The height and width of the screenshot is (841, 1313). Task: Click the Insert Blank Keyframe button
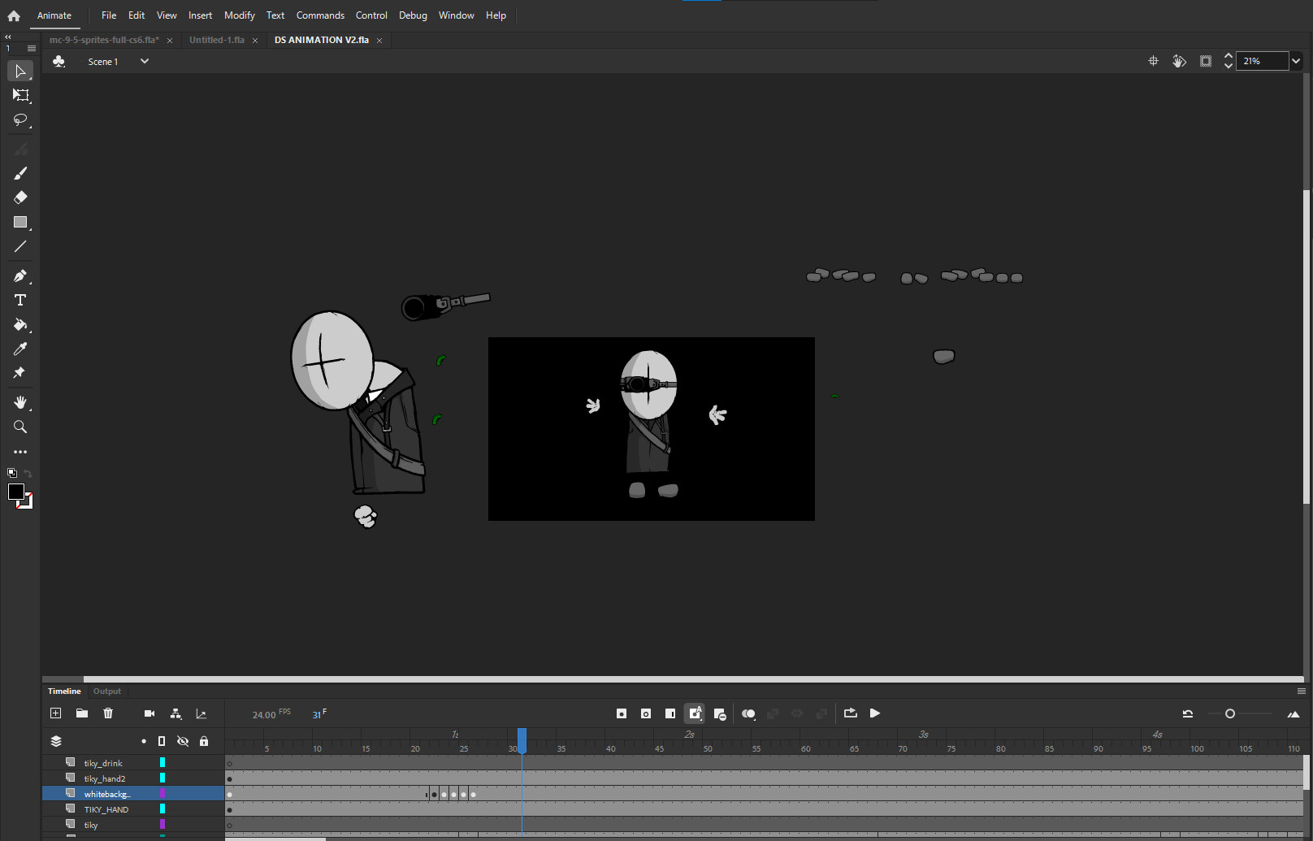tap(646, 713)
